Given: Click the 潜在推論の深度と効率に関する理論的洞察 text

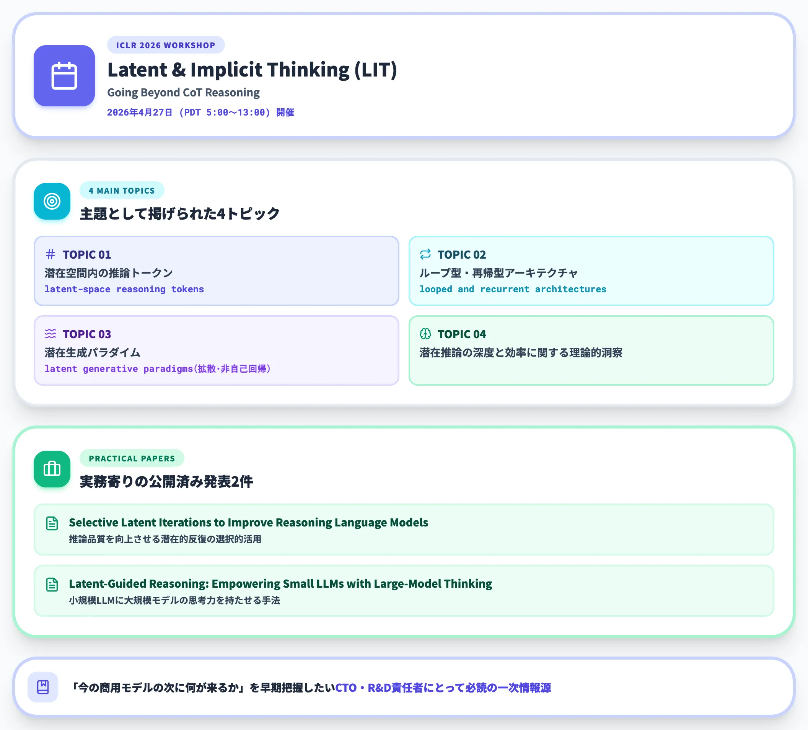Looking at the screenshot, I should 521,352.
